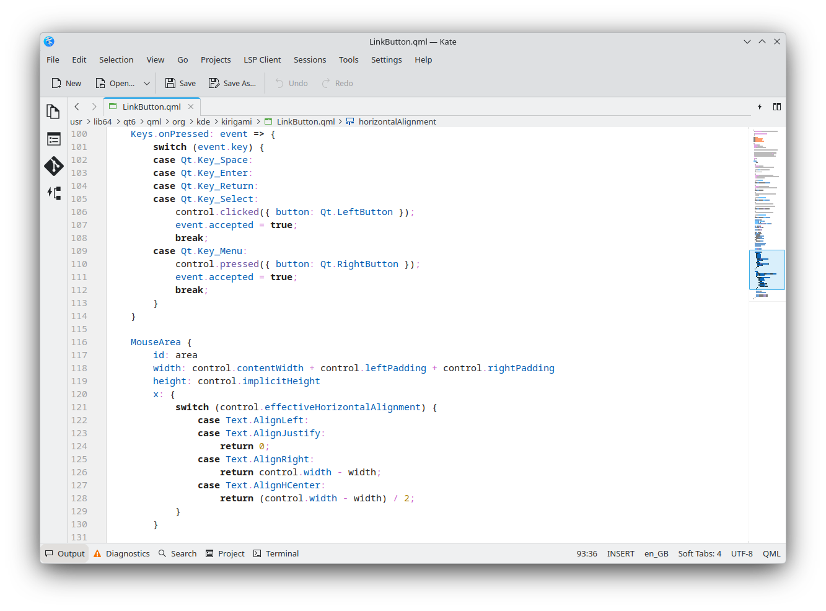Viewport: 826px width, 611px height.
Task: Click the minimap highlighted viewport region
Action: tap(767, 270)
